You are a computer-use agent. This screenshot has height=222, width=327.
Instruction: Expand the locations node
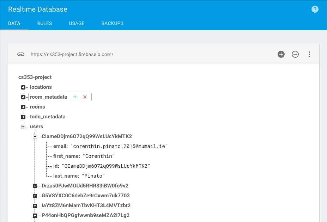[x=23, y=87]
